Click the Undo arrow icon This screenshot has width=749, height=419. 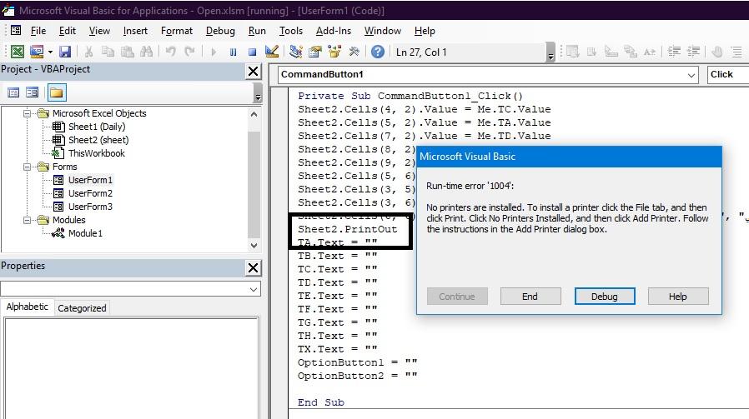pyautogui.click(x=170, y=52)
